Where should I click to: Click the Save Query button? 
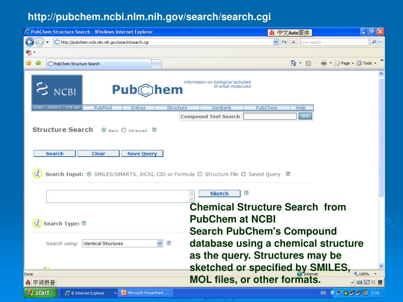(x=142, y=154)
